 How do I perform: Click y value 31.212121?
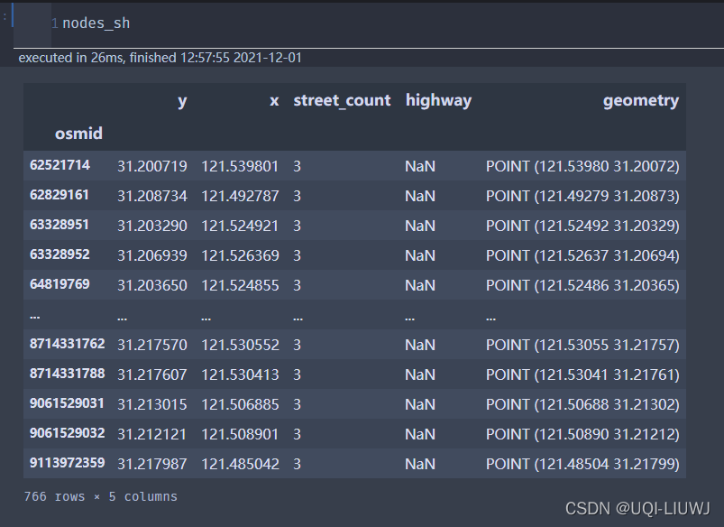151,434
